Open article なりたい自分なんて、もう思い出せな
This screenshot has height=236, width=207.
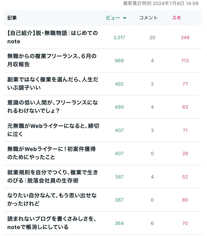(x=52, y=199)
